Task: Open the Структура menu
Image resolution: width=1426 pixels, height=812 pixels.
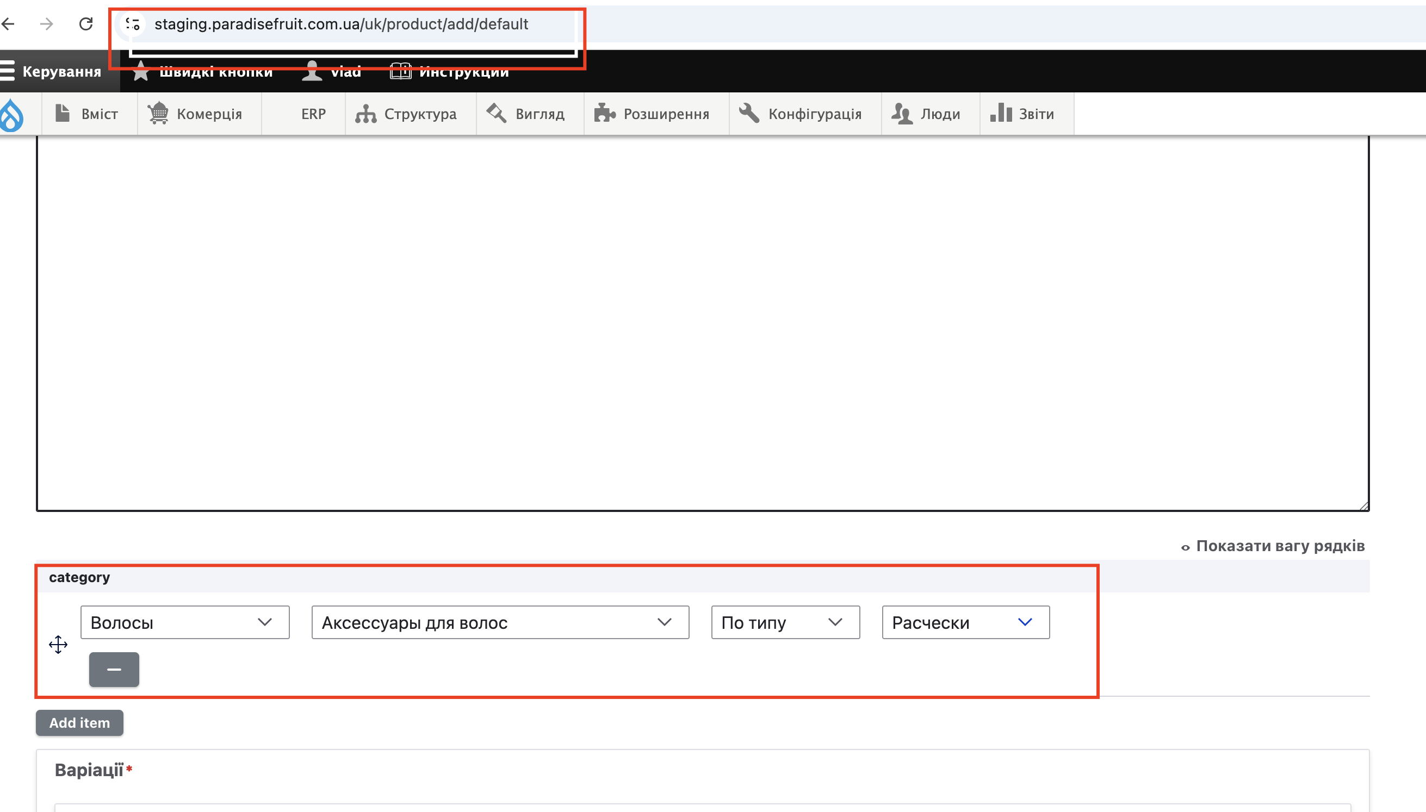Action: [407, 114]
